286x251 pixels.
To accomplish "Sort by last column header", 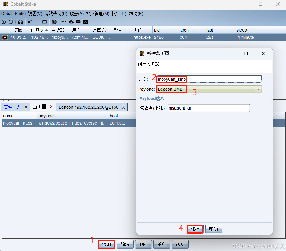I will click(220, 30).
